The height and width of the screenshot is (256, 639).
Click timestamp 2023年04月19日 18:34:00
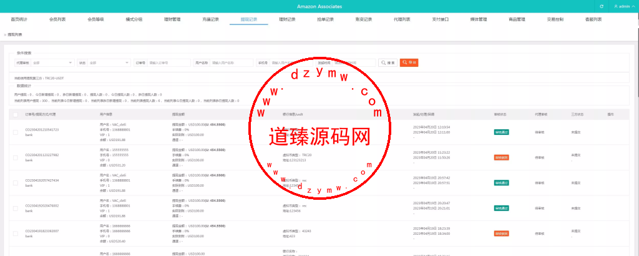[432, 234]
